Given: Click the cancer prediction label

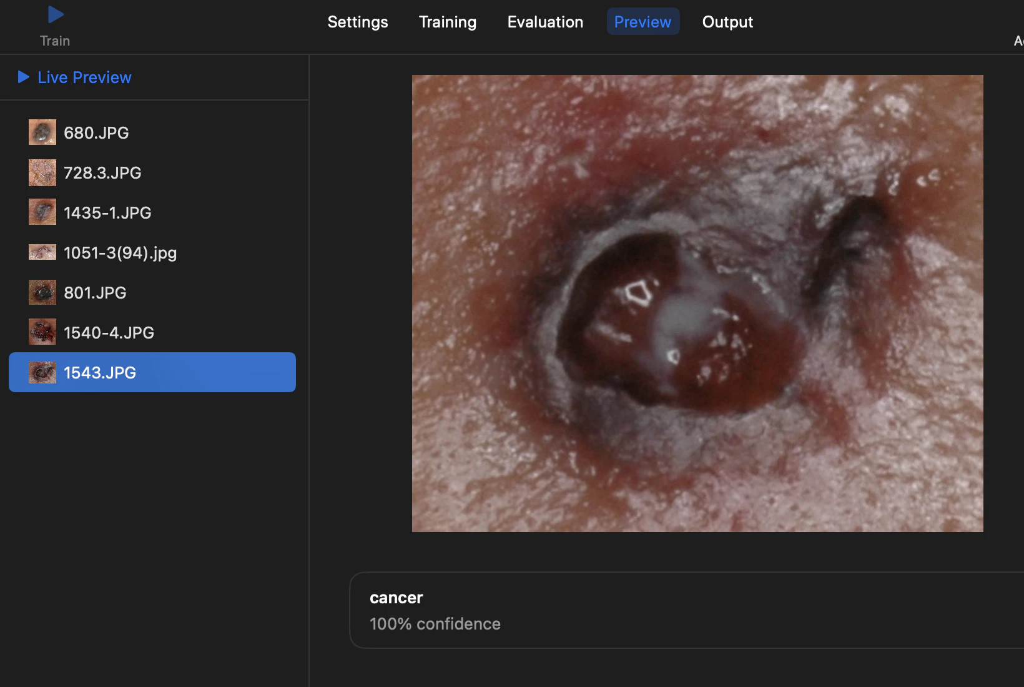Looking at the screenshot, I should [396, 598].
